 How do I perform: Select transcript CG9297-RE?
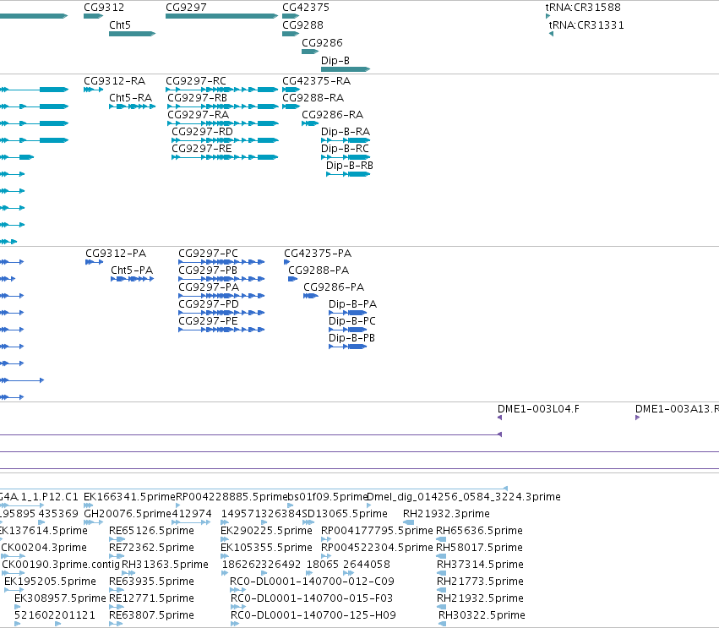(x=202, y=149)
